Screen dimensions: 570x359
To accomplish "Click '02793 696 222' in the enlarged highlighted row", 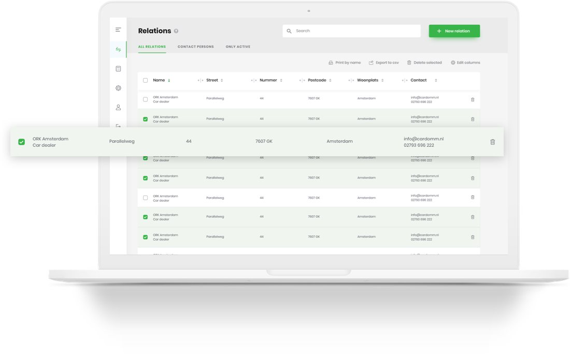I will pos(419,145).
